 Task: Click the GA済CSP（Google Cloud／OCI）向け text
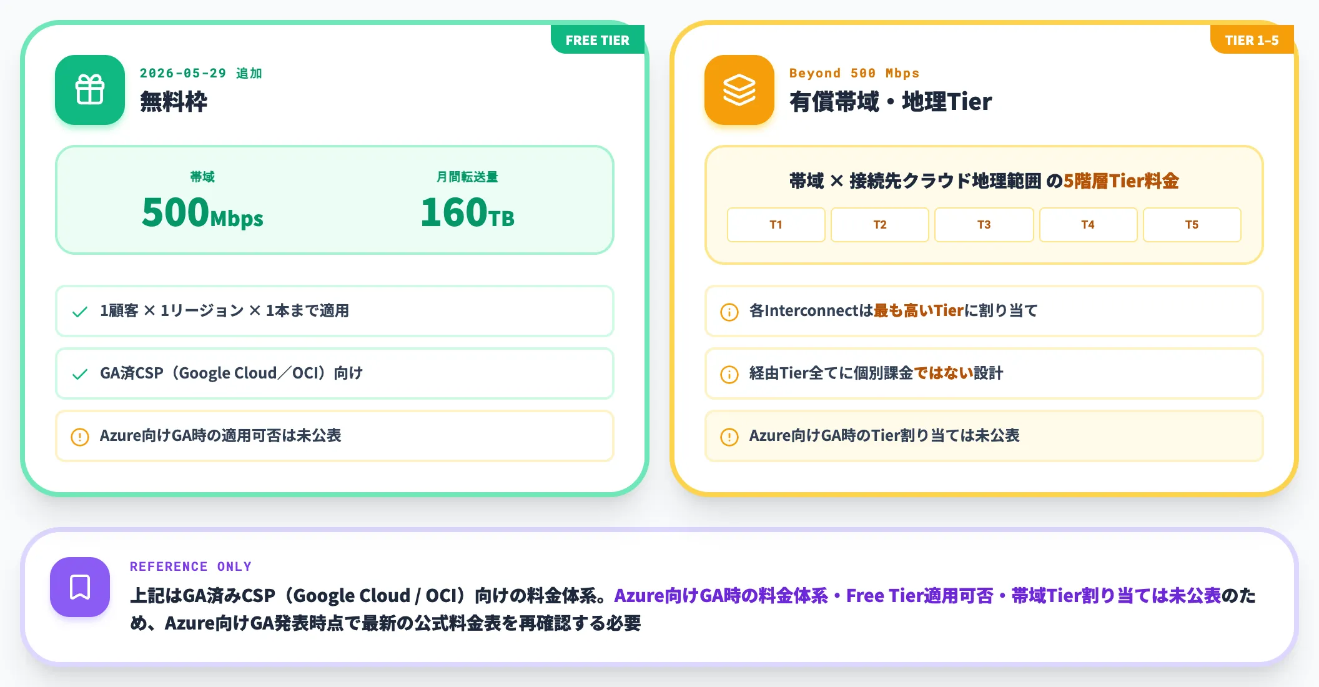232,373
